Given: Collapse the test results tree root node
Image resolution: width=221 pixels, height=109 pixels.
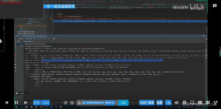Looking at the screenshot, I should [x=18, y=44].
